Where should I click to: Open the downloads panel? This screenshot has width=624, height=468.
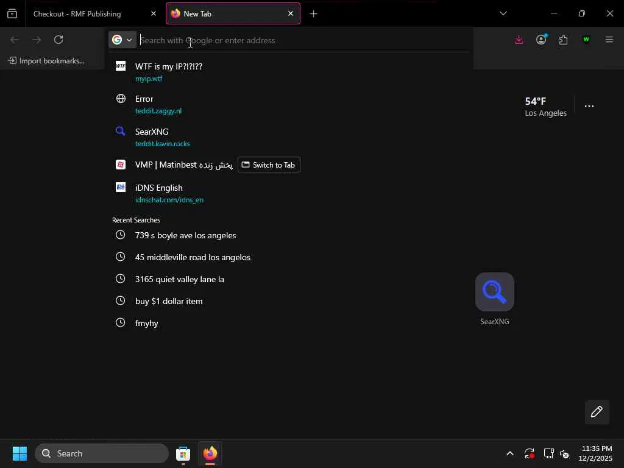click(519, 40)
